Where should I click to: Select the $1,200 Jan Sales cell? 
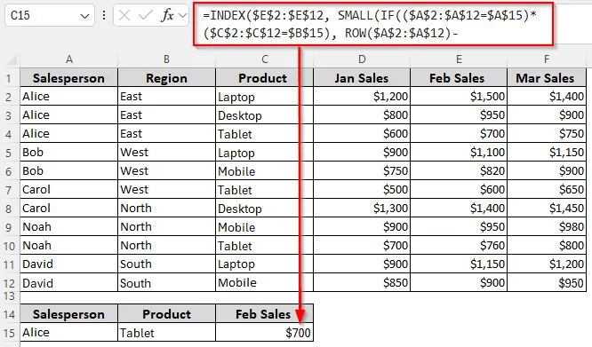(362, 97)
